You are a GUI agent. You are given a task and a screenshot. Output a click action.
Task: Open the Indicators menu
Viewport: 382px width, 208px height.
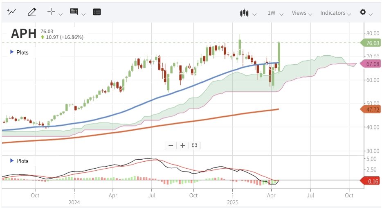click(335, 13)
